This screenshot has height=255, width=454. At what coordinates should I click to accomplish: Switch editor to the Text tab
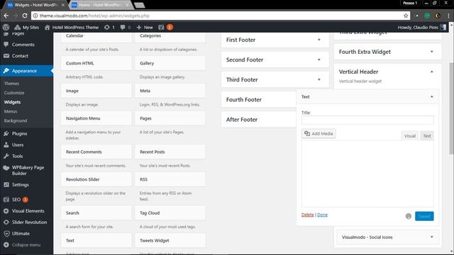[x=427, y=135]
